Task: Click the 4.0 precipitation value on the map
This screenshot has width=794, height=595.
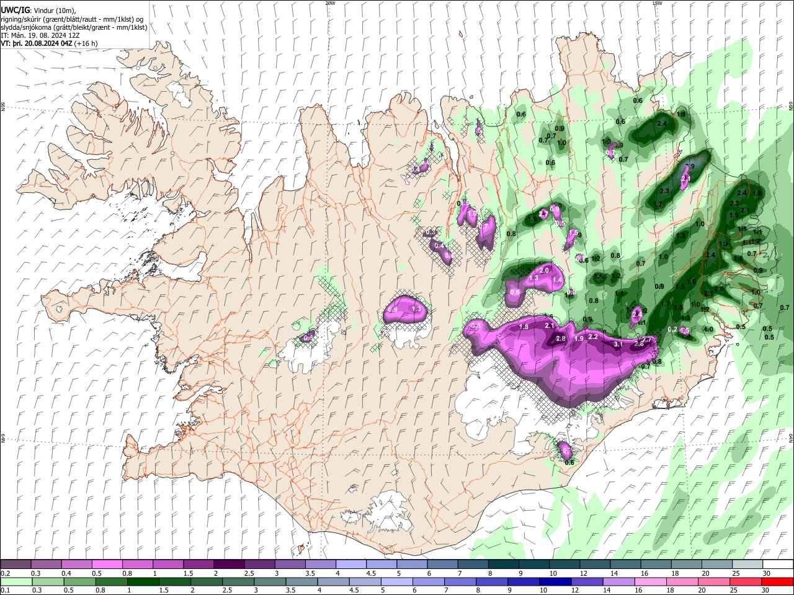Action: point(708,329)
